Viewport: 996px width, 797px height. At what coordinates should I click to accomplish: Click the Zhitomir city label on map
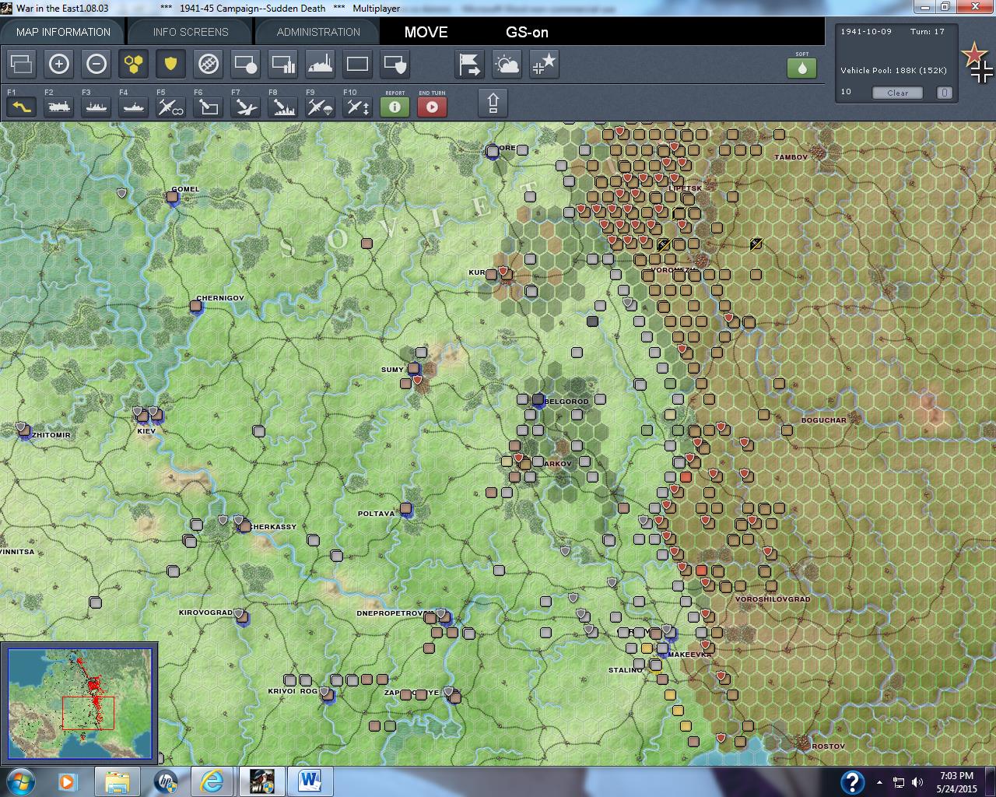tap(51, 435)
